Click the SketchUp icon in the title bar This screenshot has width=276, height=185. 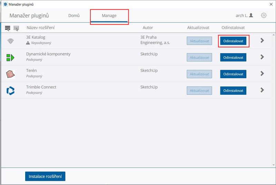coord(5,4)
